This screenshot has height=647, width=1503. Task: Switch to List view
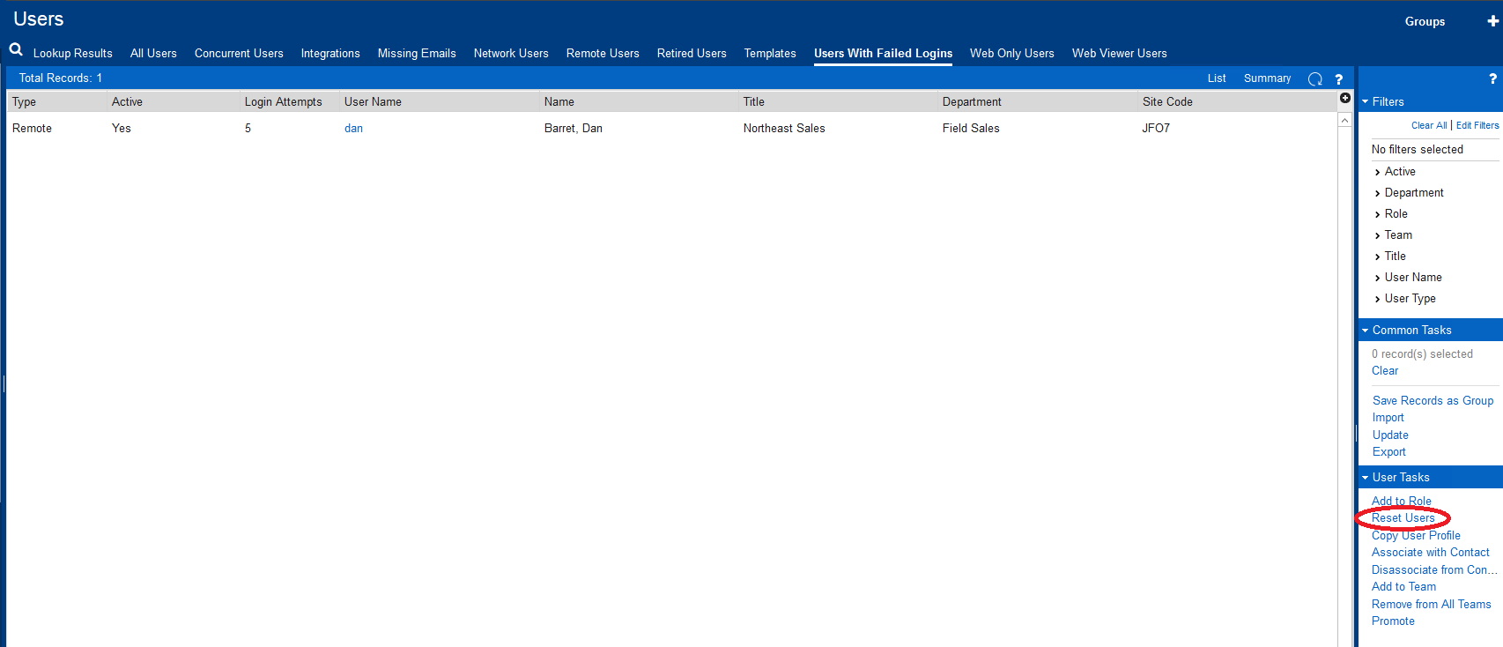point(1217,78)
